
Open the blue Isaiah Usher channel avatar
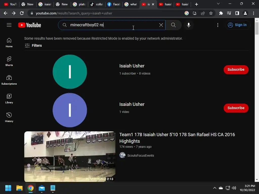point(70,110)
